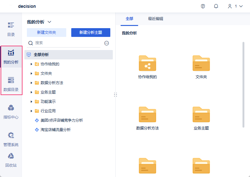Screen dimensions: 250x177
Task: Expand the 数据分析方法 tree node
Action: click(x=31, y=83)
